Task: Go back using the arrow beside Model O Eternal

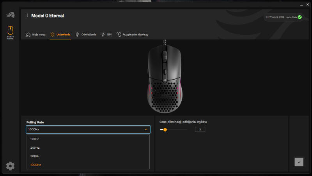Action: (27, 16)
